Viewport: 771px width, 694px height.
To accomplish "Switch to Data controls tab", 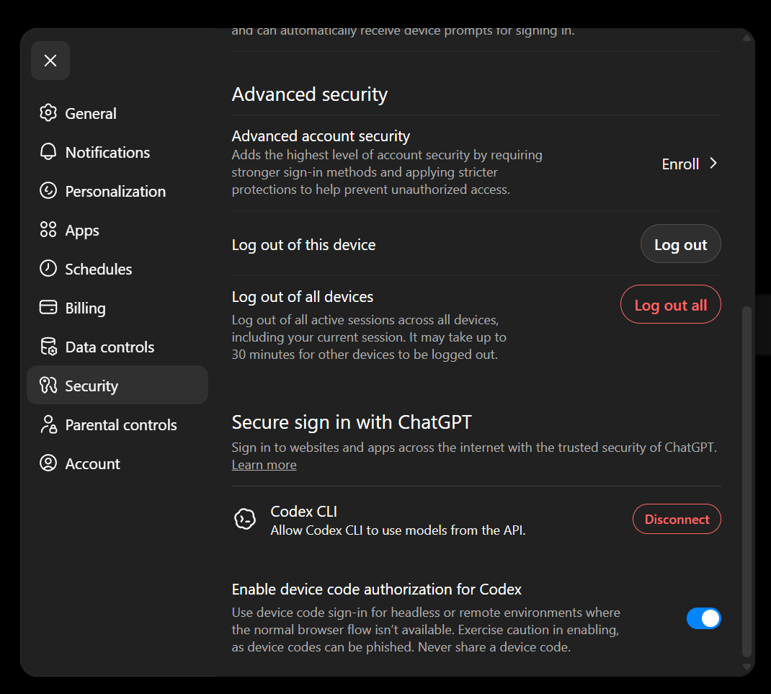I will (117, 347).
